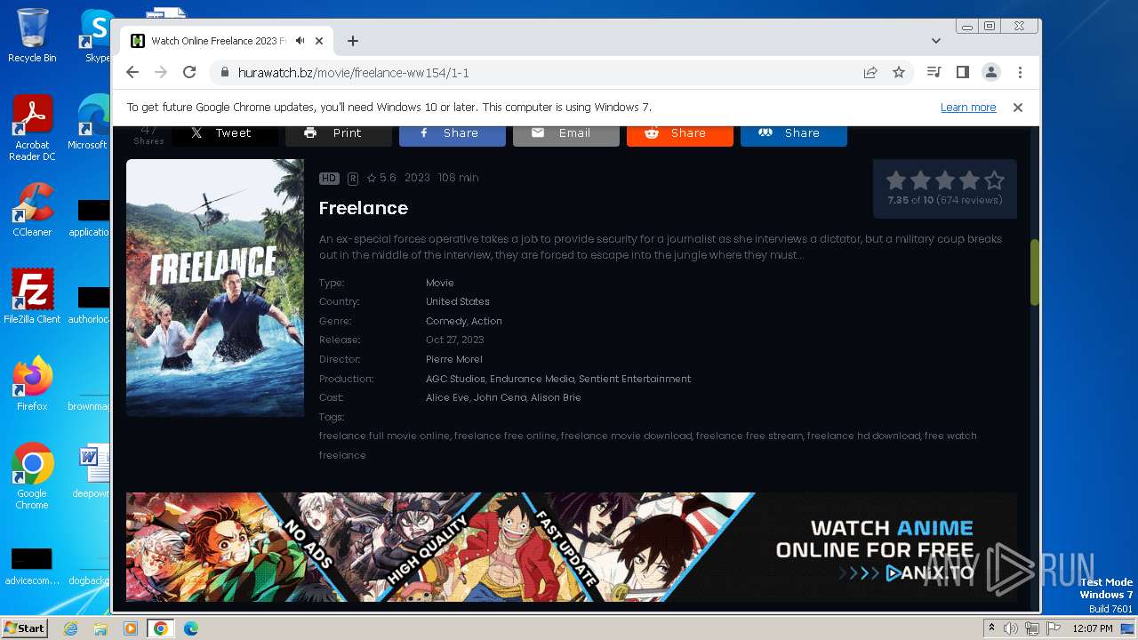Image resolution: width=1138 pixels, height=640 pixels.
Task: Click the Email share button
Action: pyautogui.click(x=565, y=133)
